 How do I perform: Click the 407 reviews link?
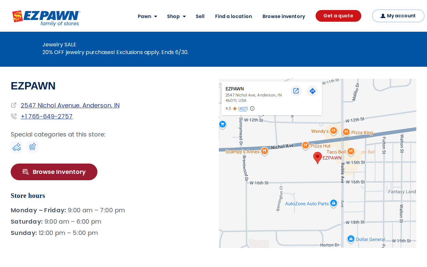click(x=243, y=108)
